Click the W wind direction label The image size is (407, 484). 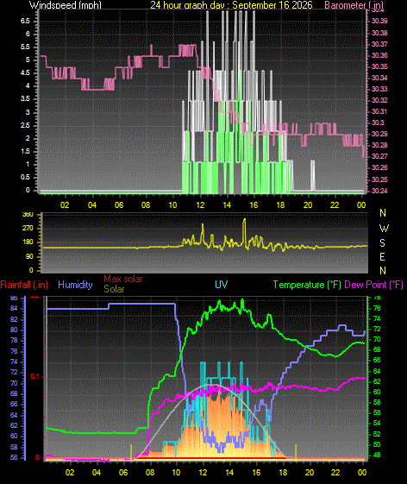pyautogui.click(x=384, y=229)
